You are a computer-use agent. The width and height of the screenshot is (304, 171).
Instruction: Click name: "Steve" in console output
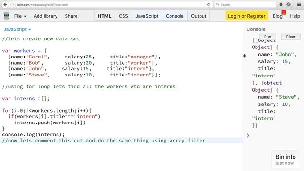pyautogui.click(x=279, y=97)
